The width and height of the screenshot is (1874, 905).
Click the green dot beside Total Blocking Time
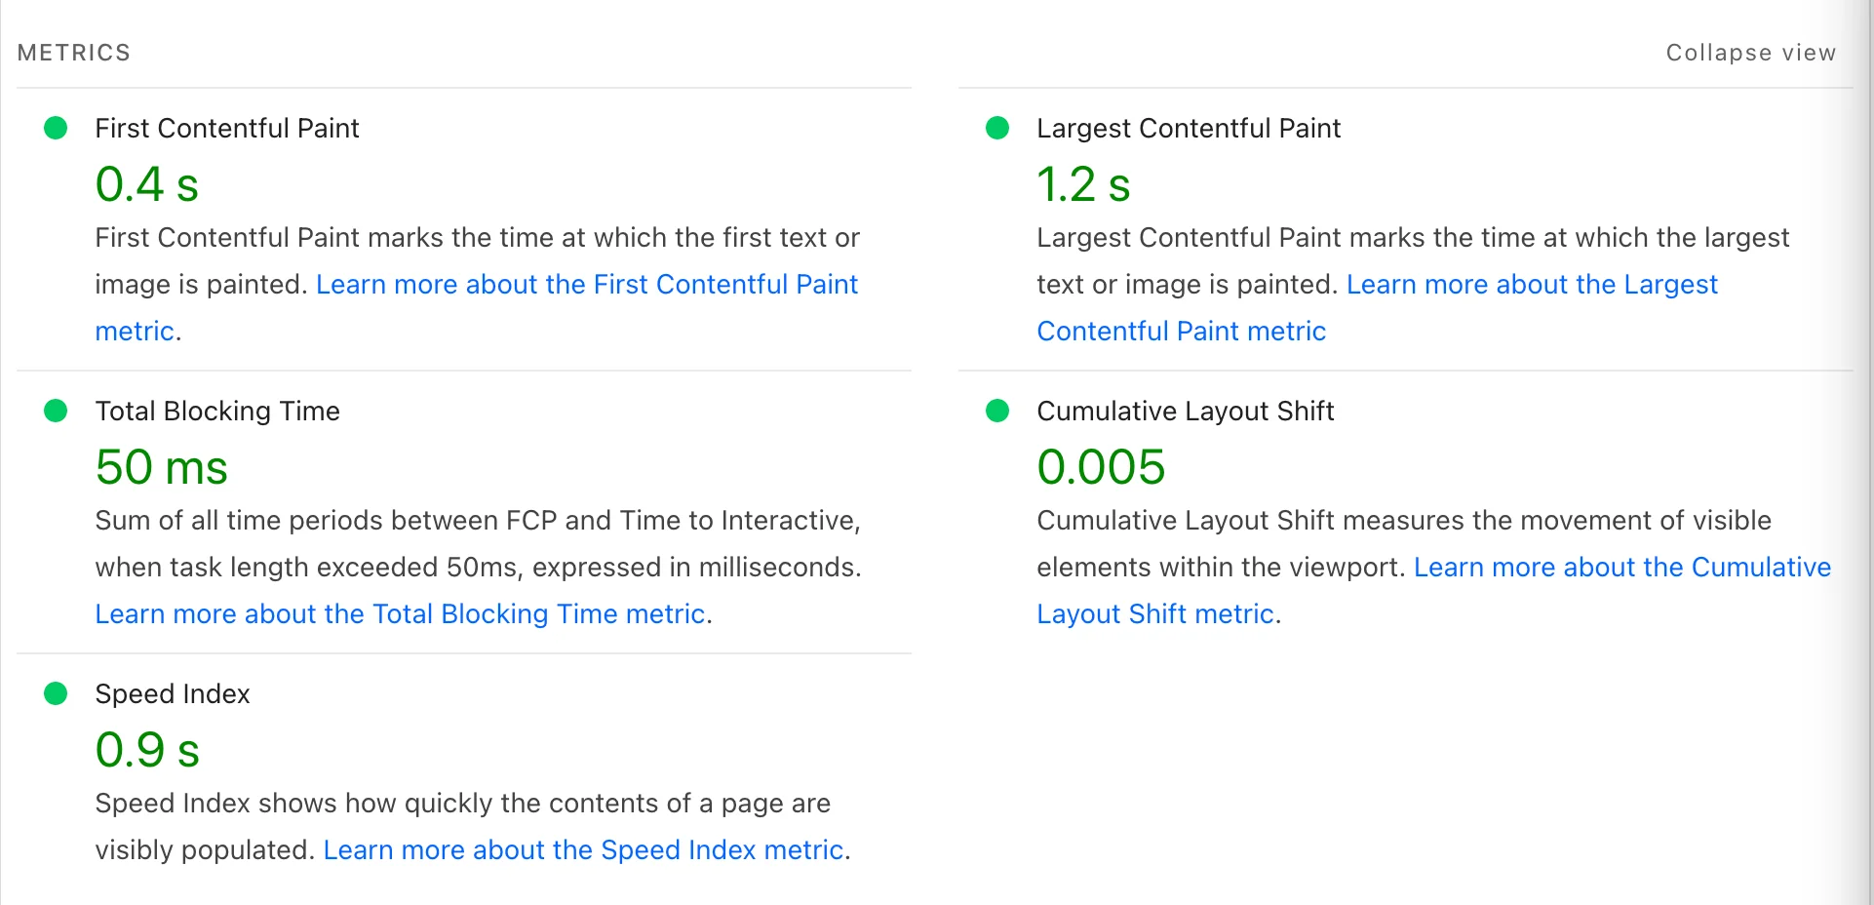[x=56, y=411]
